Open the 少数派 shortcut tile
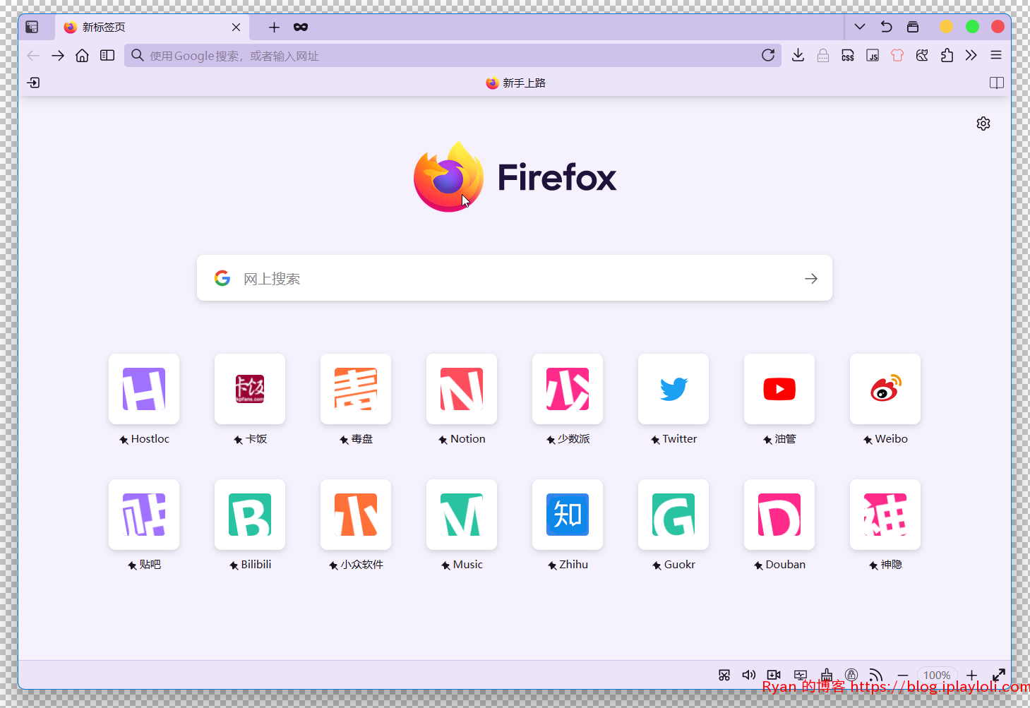This screenshot has height=708, width=1030. [x=568, y=389]
